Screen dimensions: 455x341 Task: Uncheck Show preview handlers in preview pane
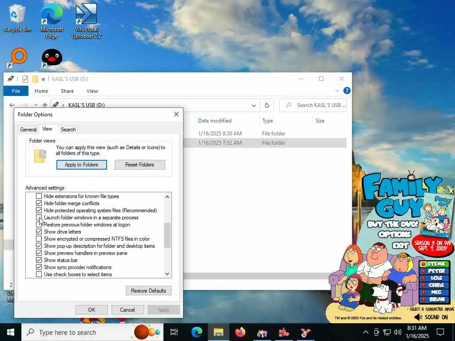point(39,253)
